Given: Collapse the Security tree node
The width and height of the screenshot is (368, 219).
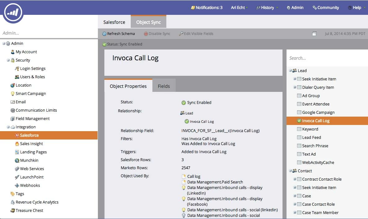Looking at the screenshot, I should tap(8, 60).
